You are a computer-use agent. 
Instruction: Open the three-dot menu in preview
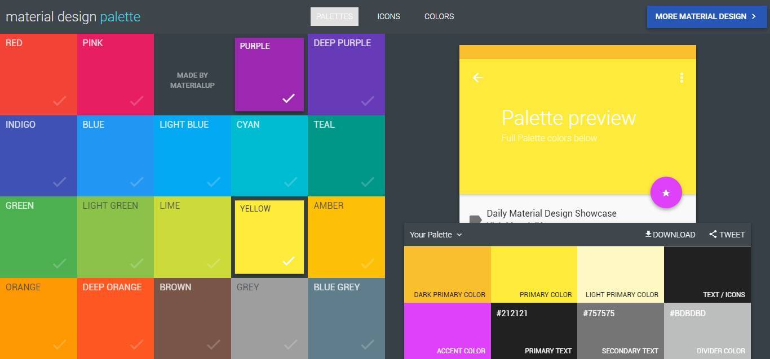coord(682,78)
